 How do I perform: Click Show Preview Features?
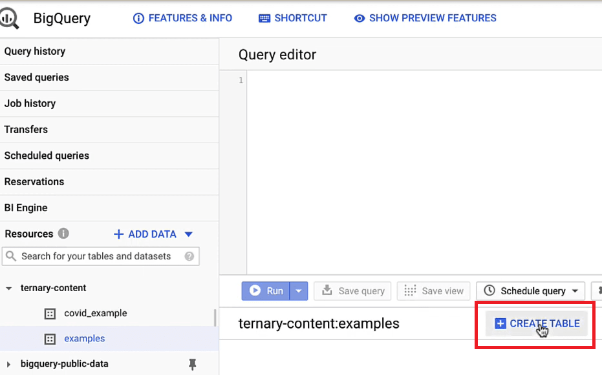pyautogui.click(x=425, y=18)
